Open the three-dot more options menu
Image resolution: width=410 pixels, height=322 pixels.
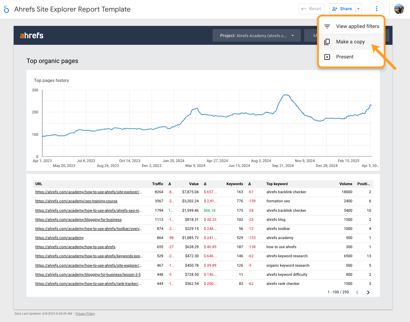(377, 8)
